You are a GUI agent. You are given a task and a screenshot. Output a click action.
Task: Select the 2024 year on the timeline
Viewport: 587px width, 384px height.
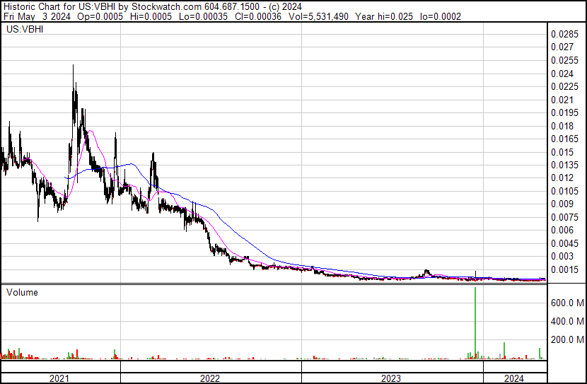pos(514,378)
